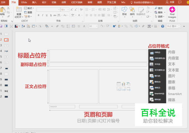This screenshot has width=189, height=133.
Task: Click the date footer placeholder box
Action: pos(62,107)
